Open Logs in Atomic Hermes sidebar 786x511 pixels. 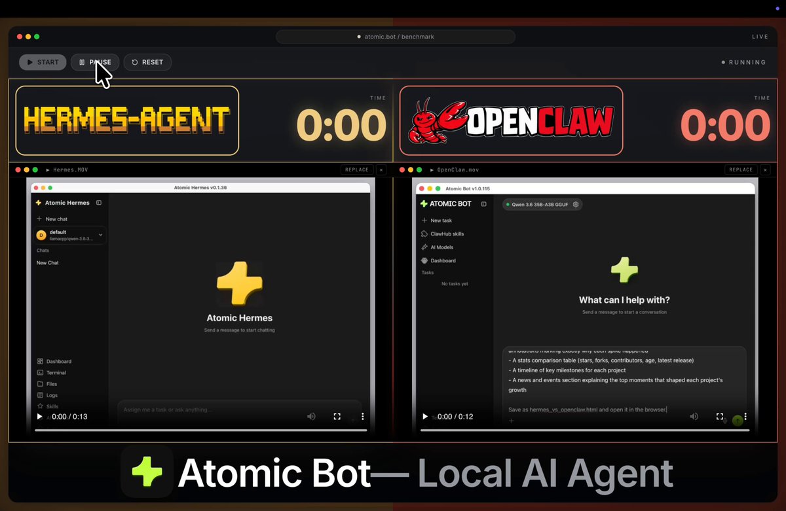[x=47, y=395]
